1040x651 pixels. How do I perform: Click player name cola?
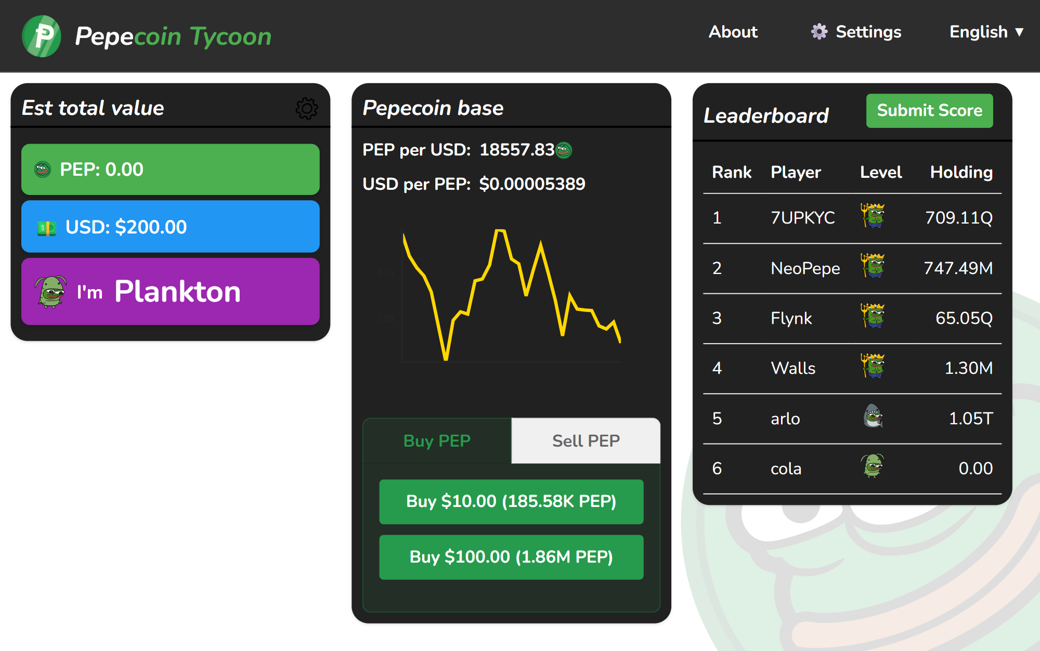click(786, 468)
